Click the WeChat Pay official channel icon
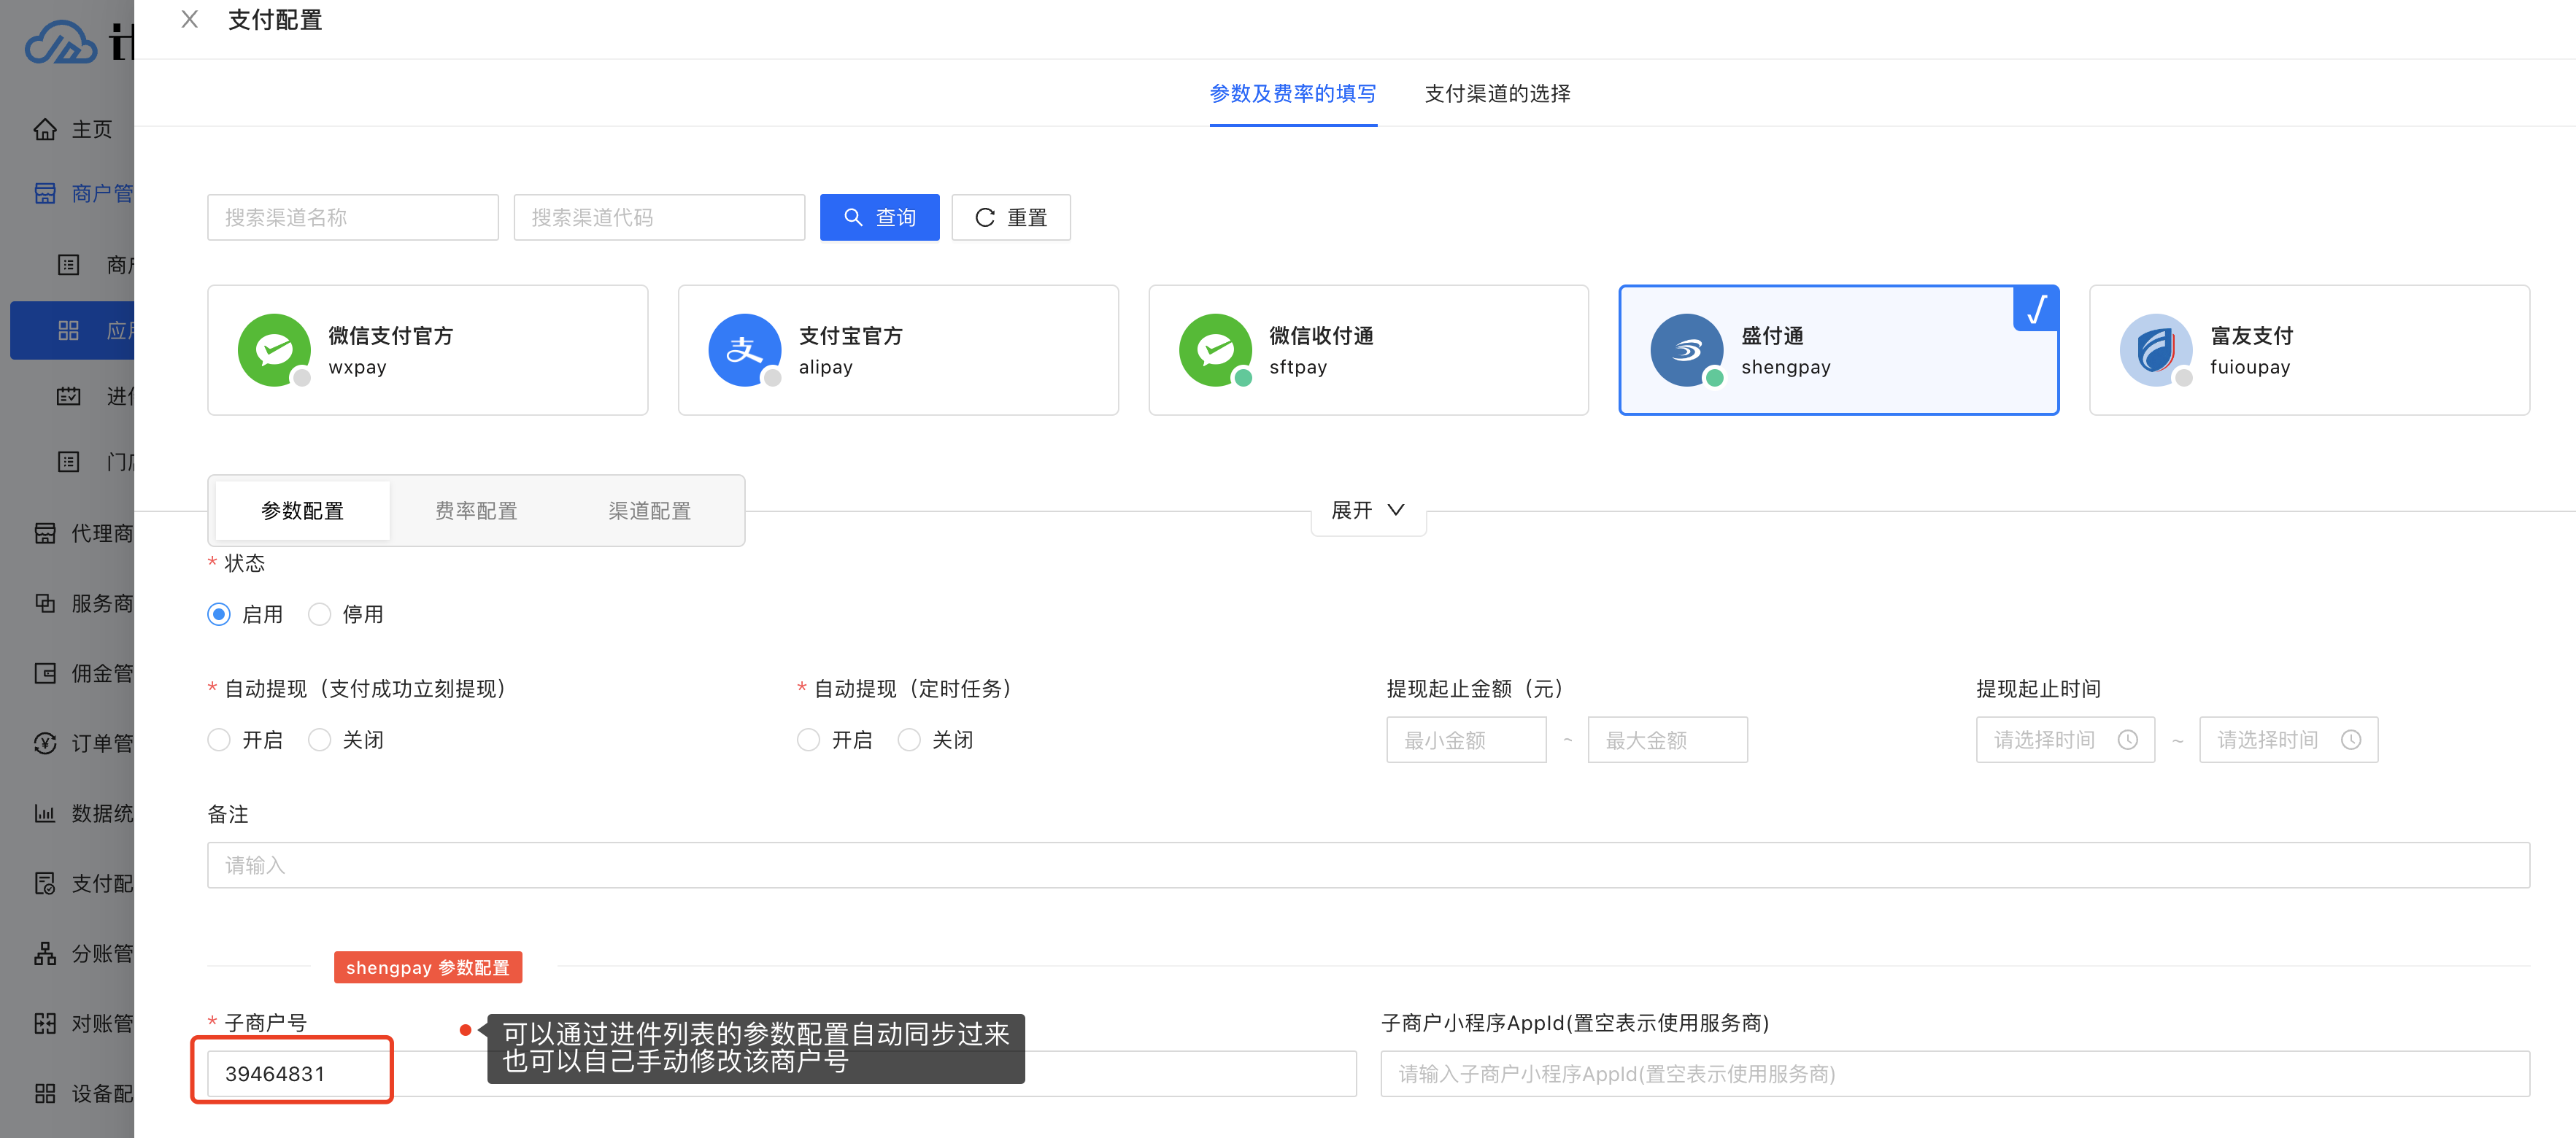Viewport: 2576px width, 1138px height. point(274,350)
